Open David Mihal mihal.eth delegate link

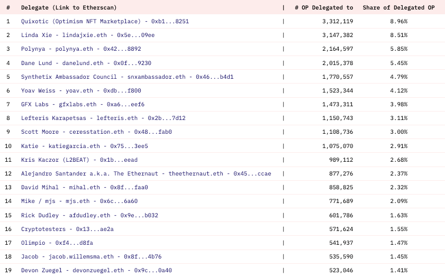(85, 188)
